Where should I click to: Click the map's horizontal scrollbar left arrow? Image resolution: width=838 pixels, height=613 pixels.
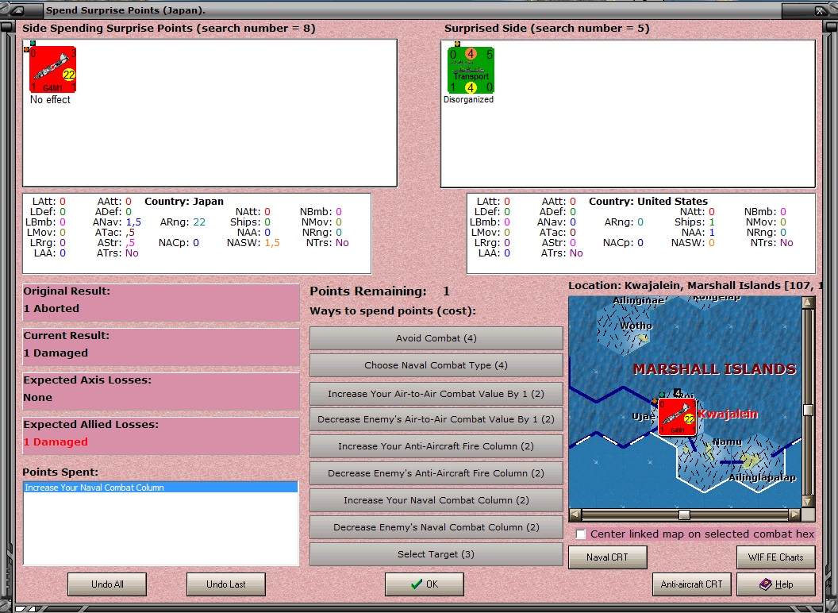[x=575, y=515]
